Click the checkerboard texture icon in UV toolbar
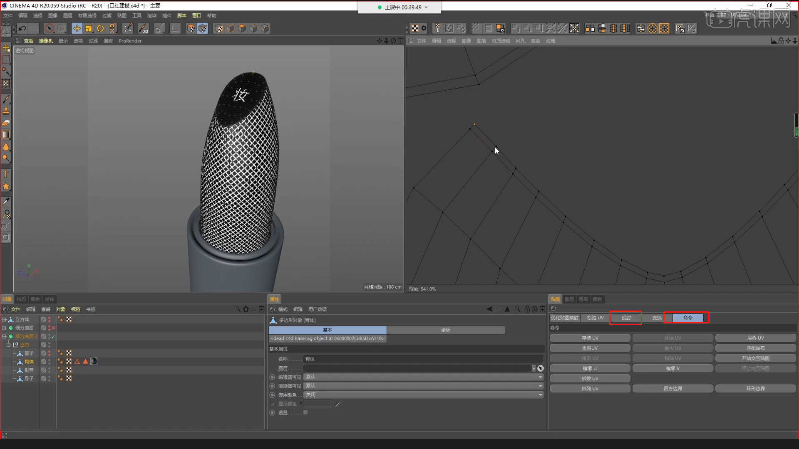This screenshot has height=449, width=799. coord(415,28)
